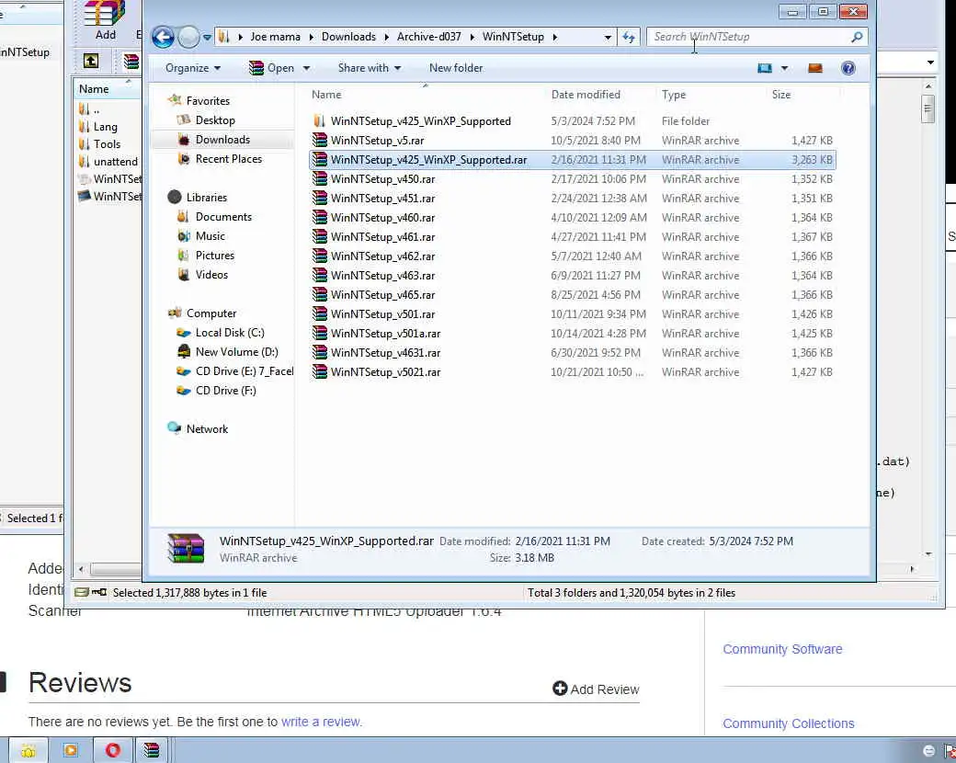This screenshot has height=763, width=956.
Task: Click the address bar refresh icon
Action: 629,37
